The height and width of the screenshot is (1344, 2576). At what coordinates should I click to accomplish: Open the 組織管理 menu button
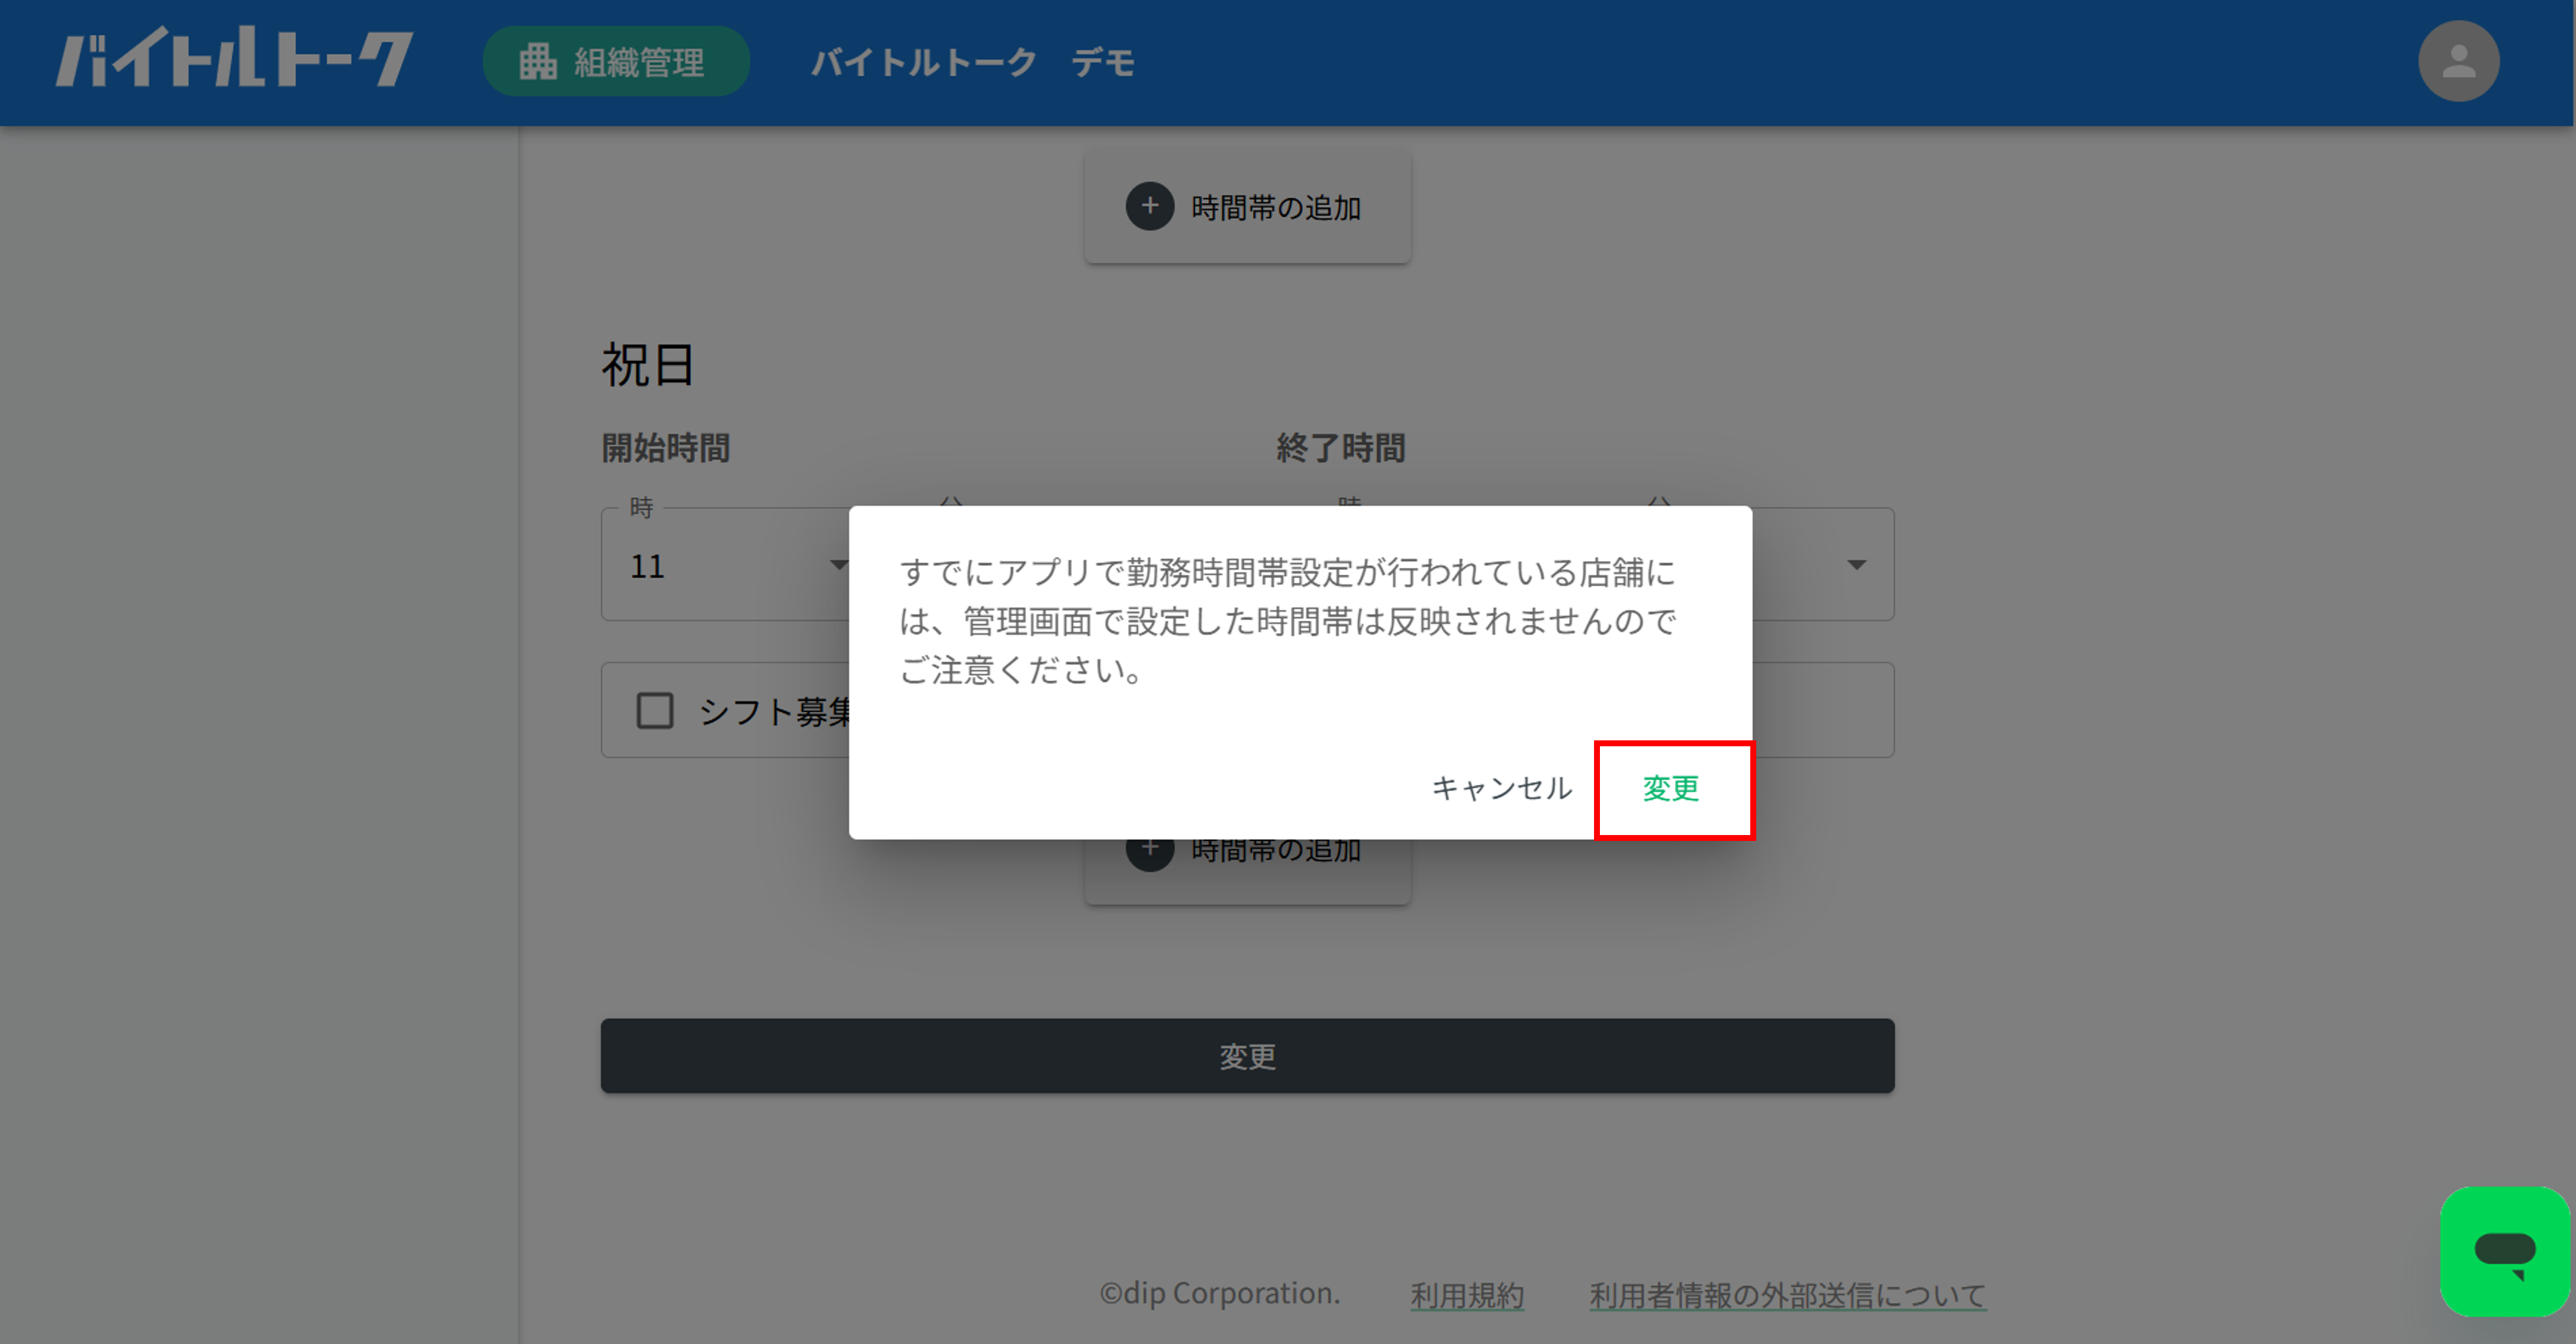click(616, 61)
